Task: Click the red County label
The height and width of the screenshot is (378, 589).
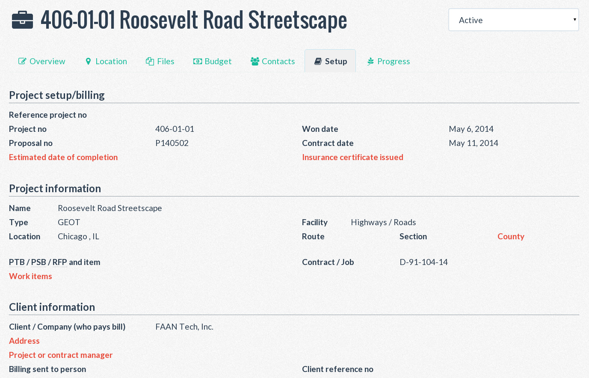Action: coord(511,236)
